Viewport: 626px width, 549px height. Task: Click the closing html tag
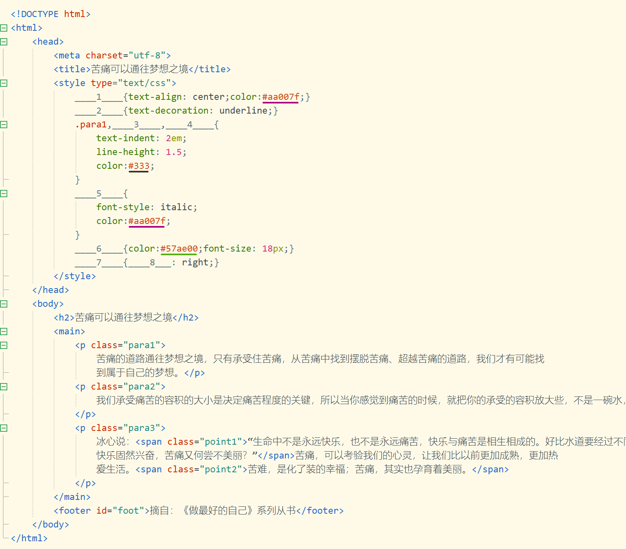(x=29, y=538)
